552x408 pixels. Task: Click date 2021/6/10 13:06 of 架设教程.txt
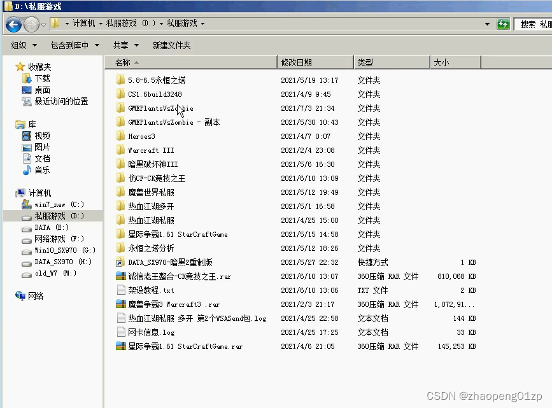(x=309, y=290)
